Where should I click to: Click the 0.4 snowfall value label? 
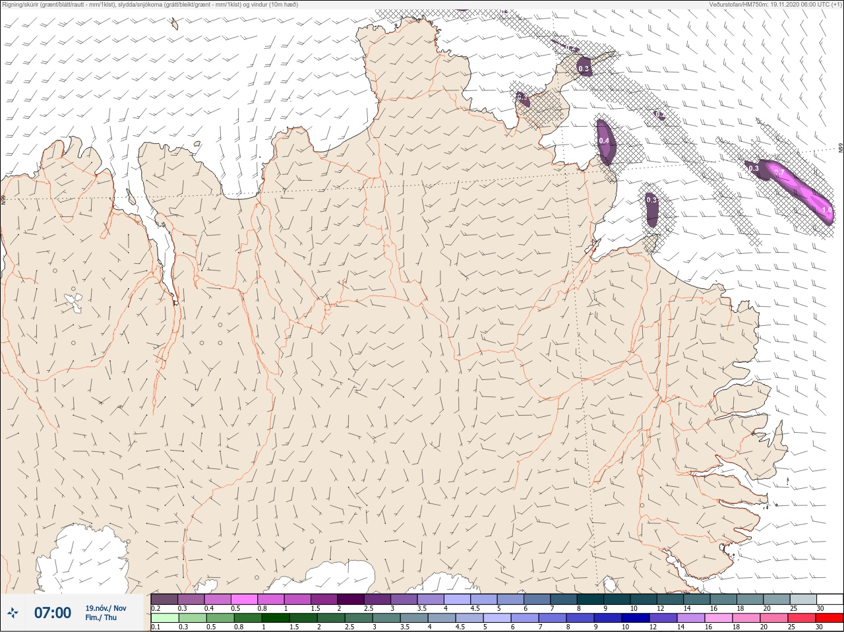[604, 141]
